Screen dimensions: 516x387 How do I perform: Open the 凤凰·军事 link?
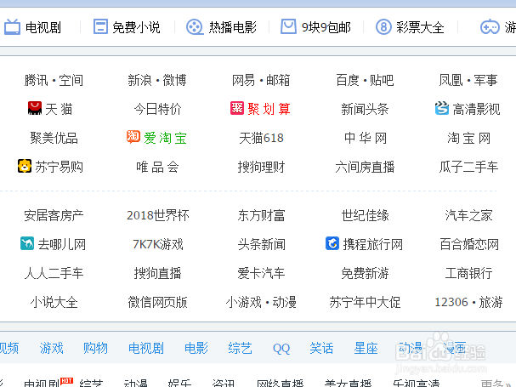(x=468, y=80)
